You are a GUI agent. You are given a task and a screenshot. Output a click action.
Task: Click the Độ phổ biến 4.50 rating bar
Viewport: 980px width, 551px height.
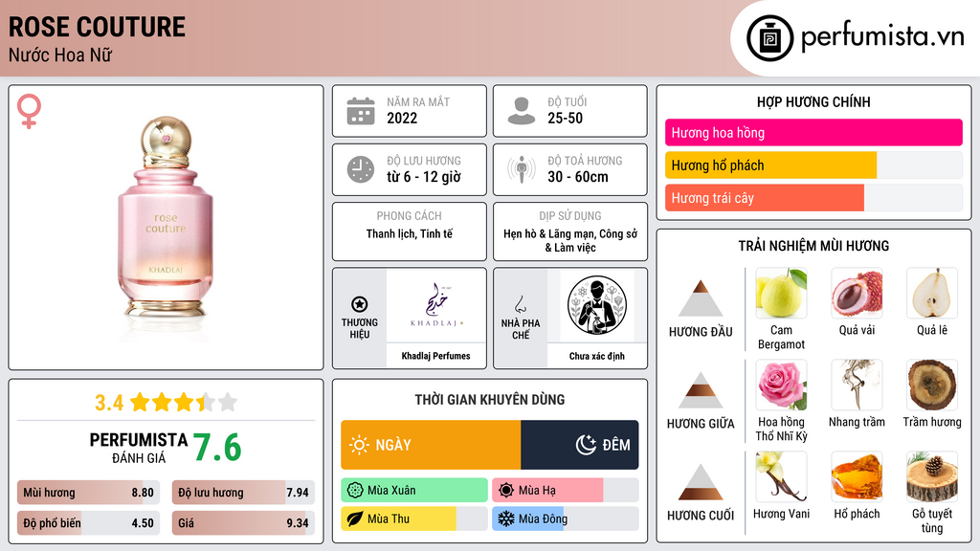point(88,523)
